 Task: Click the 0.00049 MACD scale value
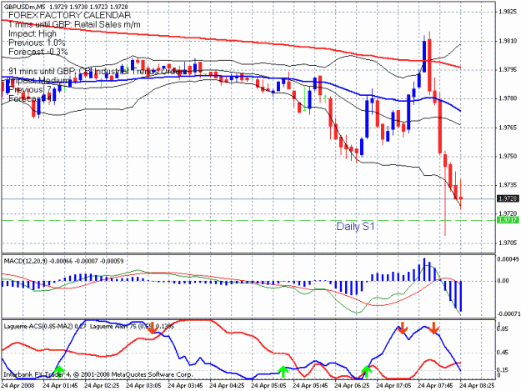coord(508,259)
